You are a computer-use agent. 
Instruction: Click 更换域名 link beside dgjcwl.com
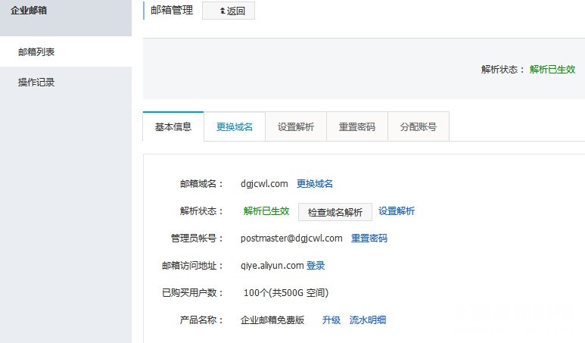pos(315,184)
